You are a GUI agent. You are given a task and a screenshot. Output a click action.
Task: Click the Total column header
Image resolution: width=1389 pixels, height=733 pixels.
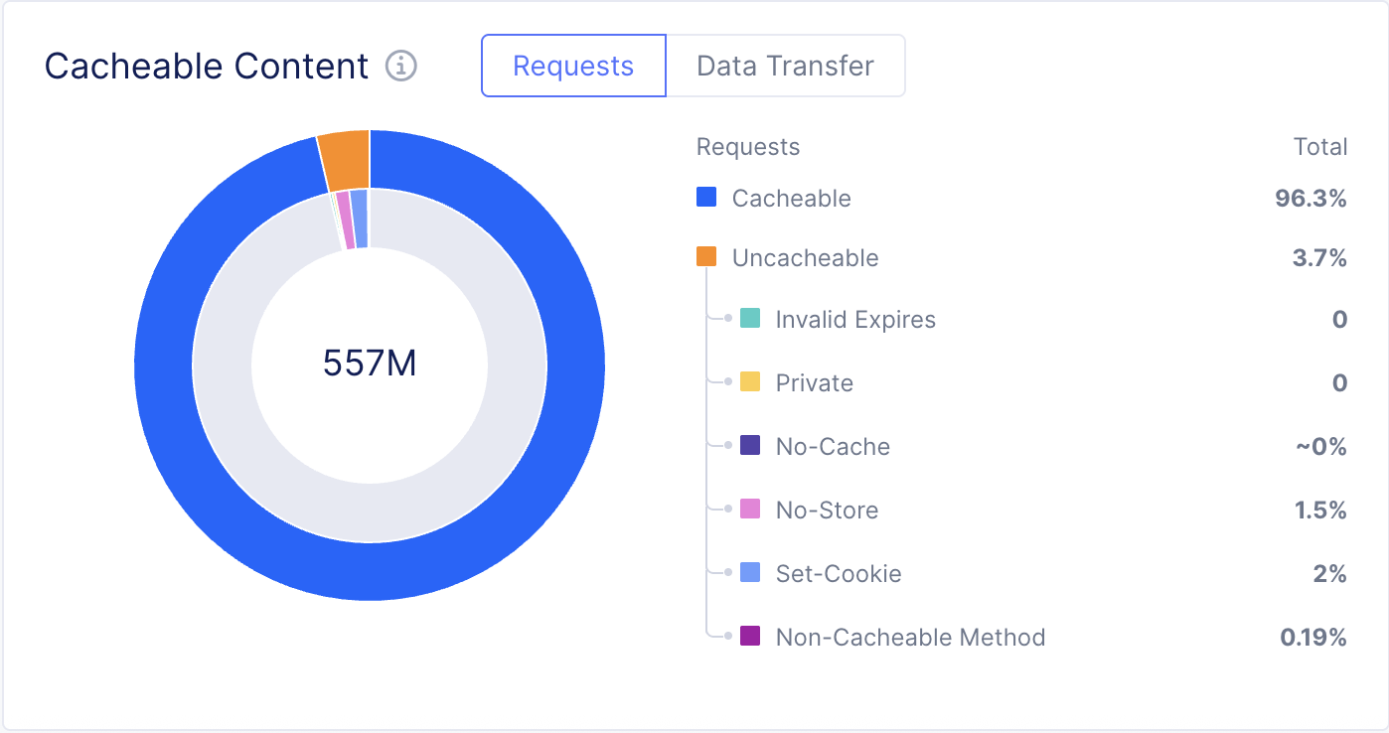point(1321,146)
